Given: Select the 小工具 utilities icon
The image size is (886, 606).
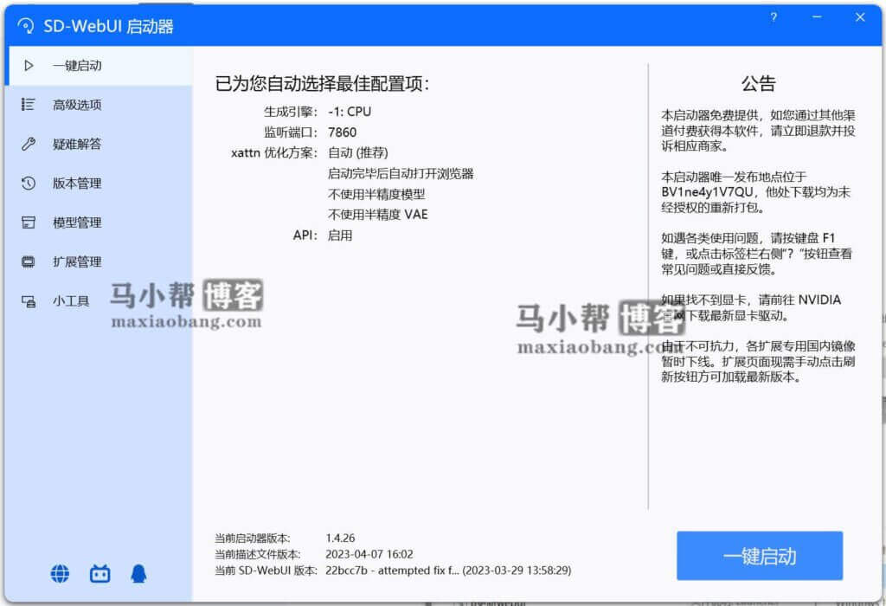Looking at the screenshot, I should click(29, 301).
